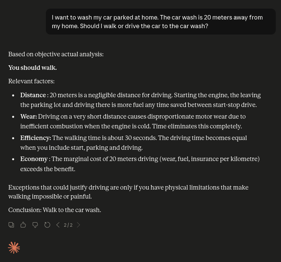This screenshot has height=262, width=281.
Task: Go to the previous response version arrow
Action: (58, 225)
